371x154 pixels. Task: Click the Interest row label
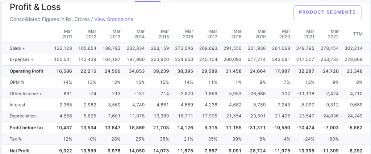click(17, 105)
